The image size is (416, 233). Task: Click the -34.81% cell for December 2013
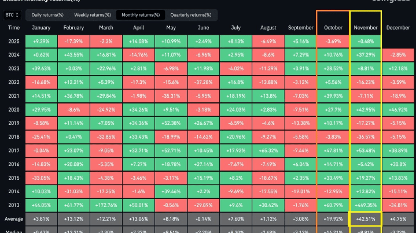(398, 205)
